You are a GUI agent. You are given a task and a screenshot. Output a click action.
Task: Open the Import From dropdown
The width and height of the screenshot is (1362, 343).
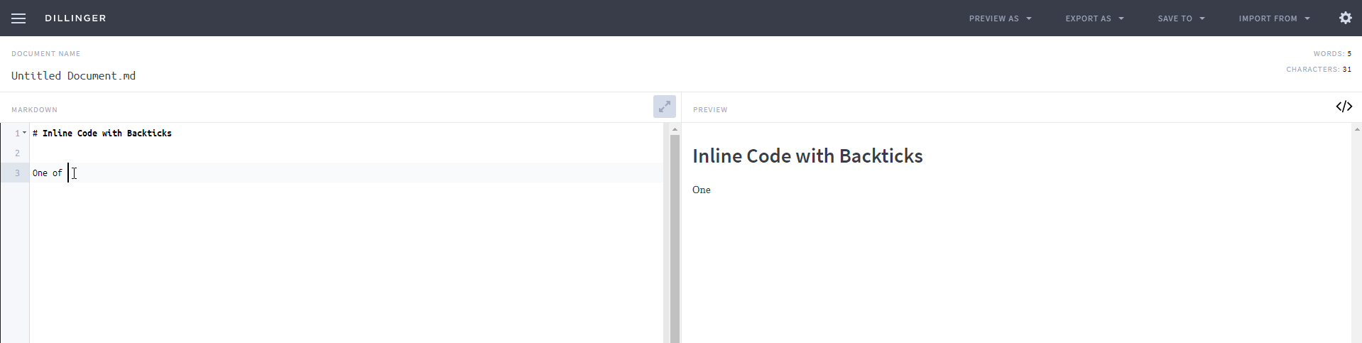(1274, 18)
